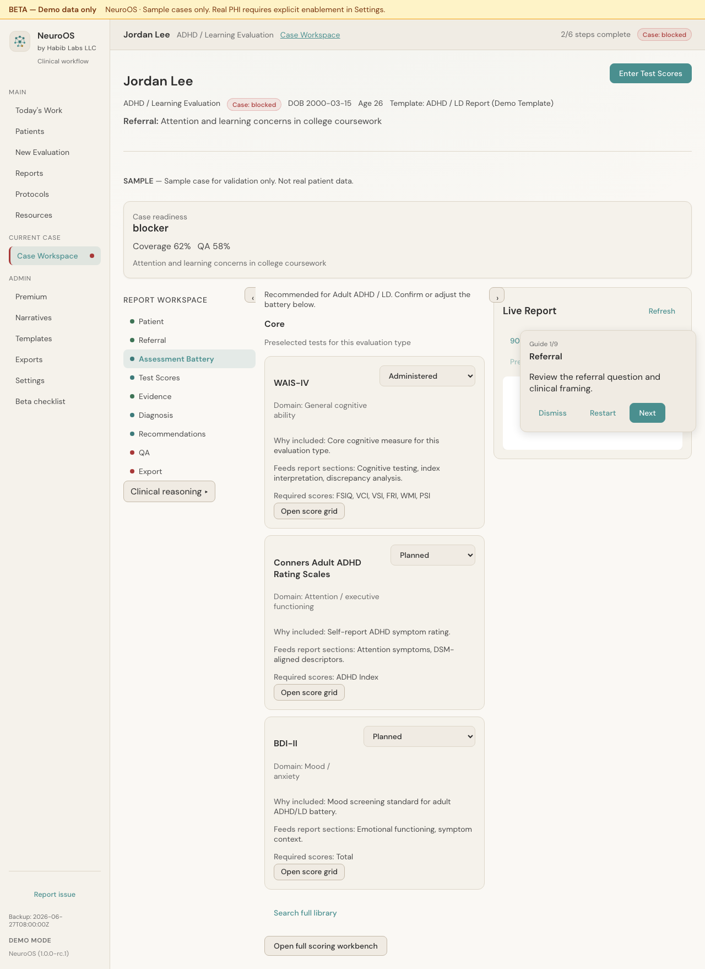Click the NeuroOS logo icon
Image resolution: width=705 pixels, height=969 pixels.
(x=20, y=41)
